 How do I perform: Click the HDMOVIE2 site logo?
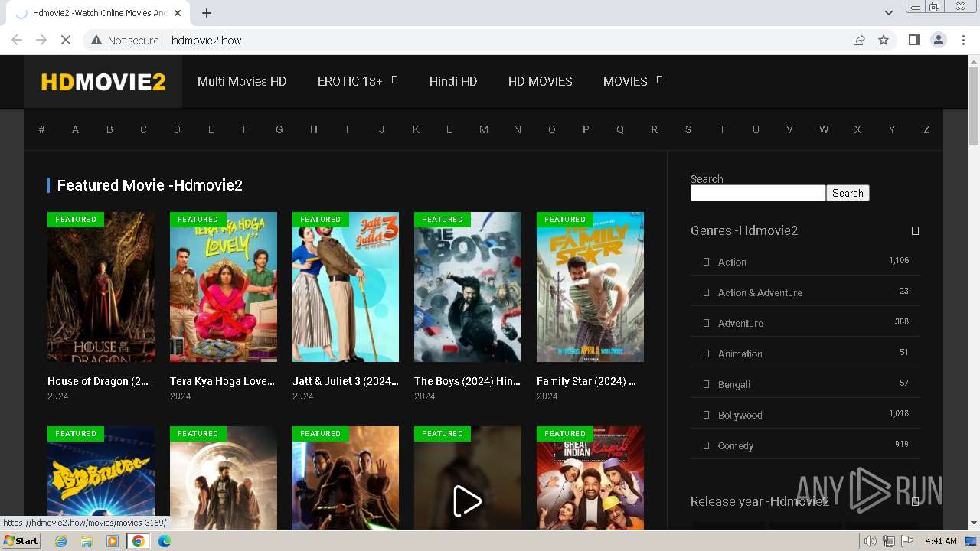[x=103, y=82]
